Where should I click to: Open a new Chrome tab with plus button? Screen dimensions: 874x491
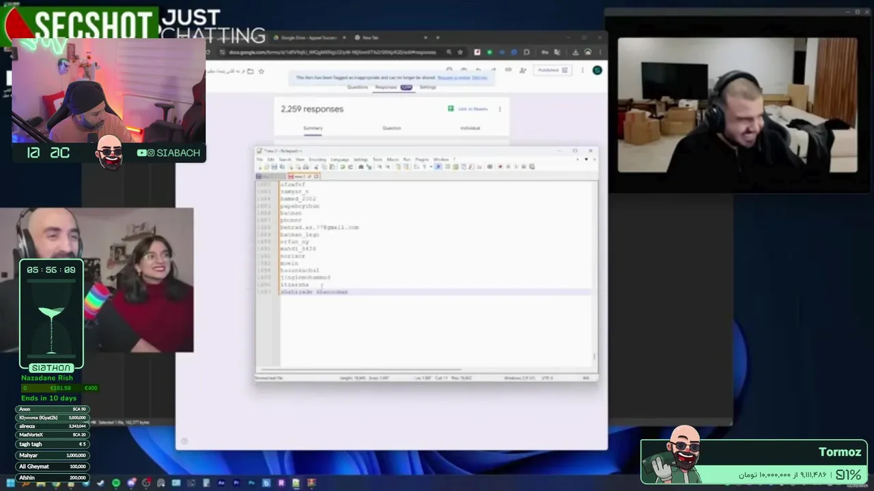[438, 38]
